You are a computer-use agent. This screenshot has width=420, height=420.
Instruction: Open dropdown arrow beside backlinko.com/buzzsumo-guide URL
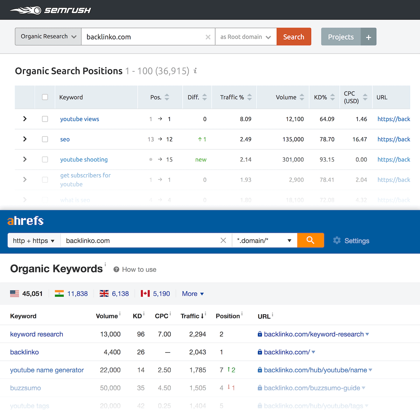pos(364,388)
